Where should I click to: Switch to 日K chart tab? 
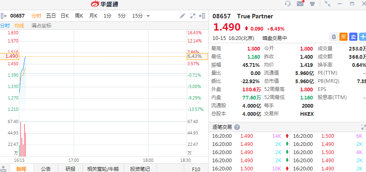click(65, 16)
